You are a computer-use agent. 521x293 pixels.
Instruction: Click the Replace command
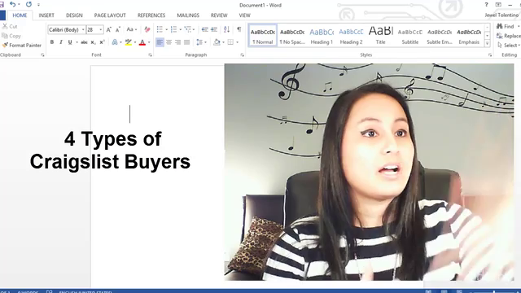coord(509,36)
